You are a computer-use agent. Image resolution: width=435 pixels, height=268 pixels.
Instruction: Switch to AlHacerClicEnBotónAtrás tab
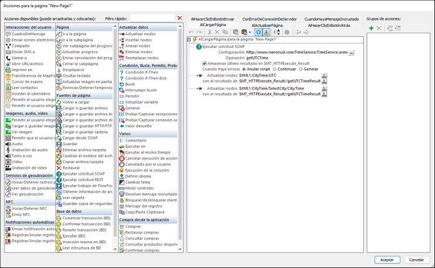[328, 25]
